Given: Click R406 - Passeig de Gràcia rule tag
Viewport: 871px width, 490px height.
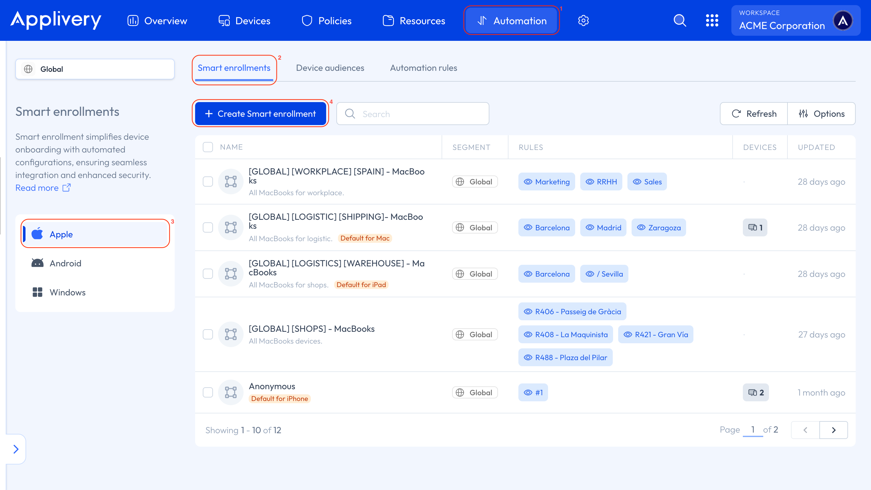Looking at the screenshot, I should [572, 311].
